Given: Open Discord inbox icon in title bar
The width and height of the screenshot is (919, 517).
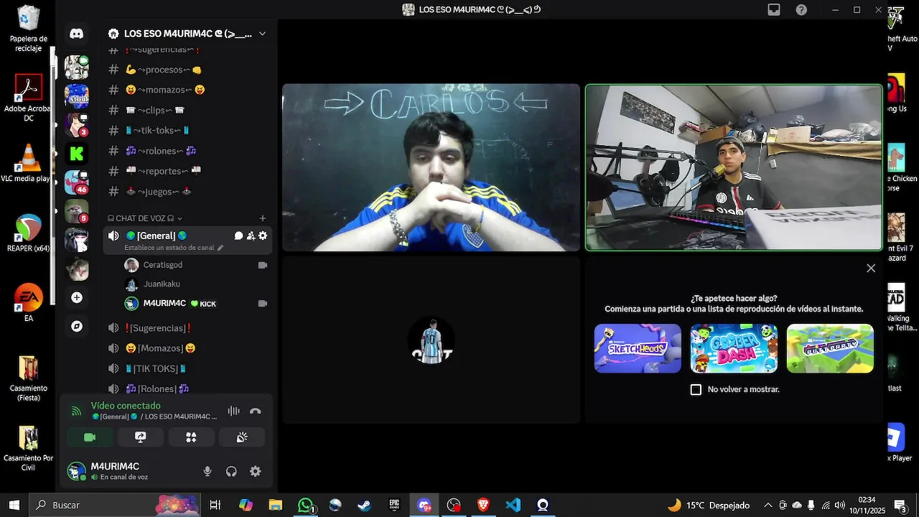Looking at the screenshot, I should click(x=774, y=9).
